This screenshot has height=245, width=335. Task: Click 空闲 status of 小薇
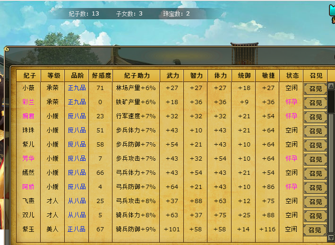[x=292, y=88]
